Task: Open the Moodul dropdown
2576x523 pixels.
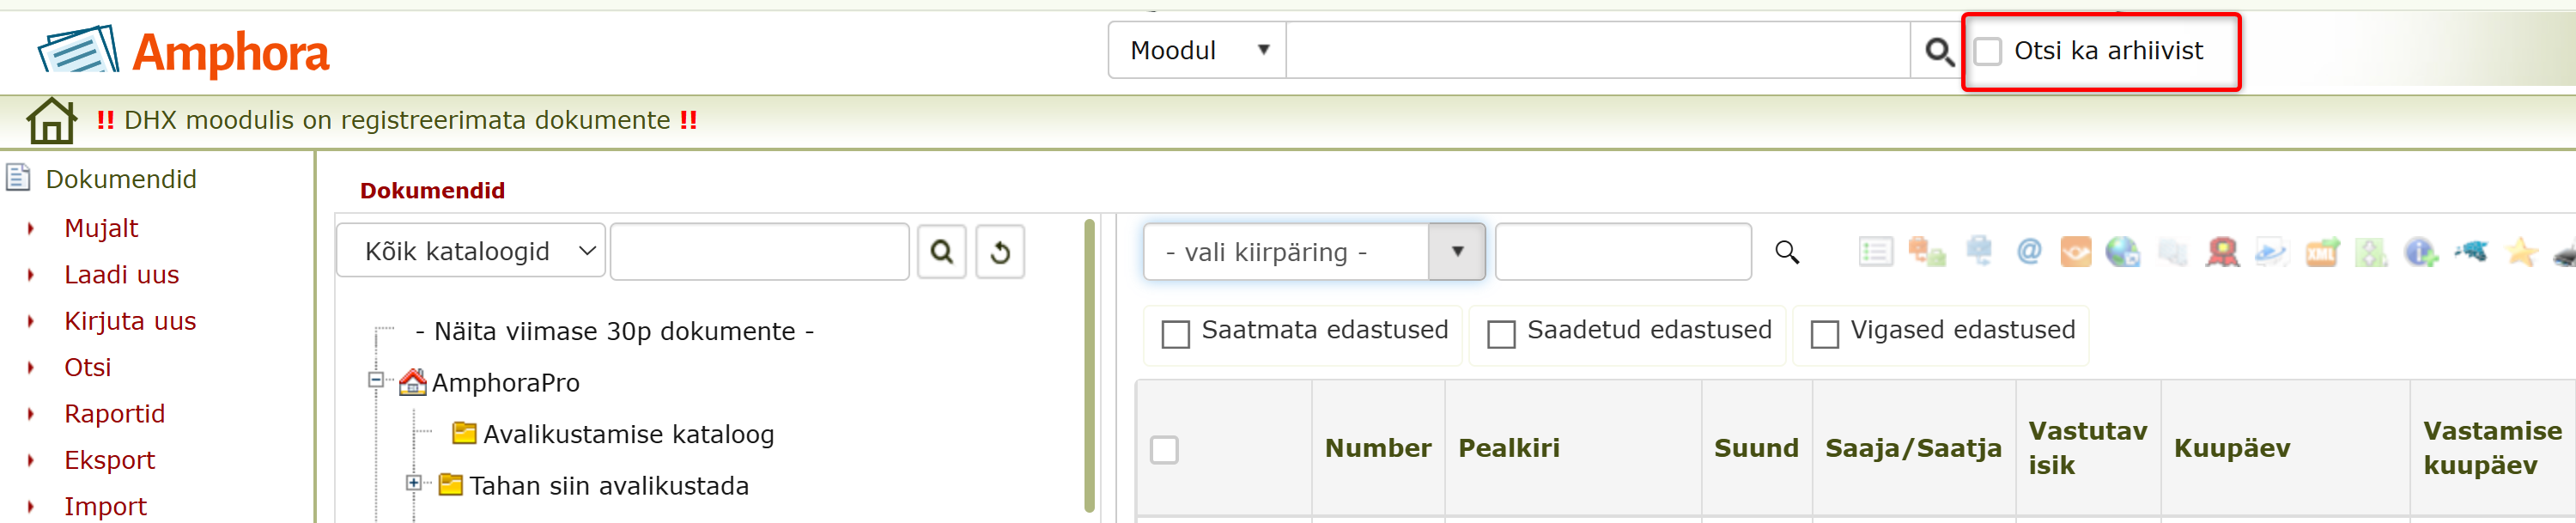Action: coord(1197,50)
